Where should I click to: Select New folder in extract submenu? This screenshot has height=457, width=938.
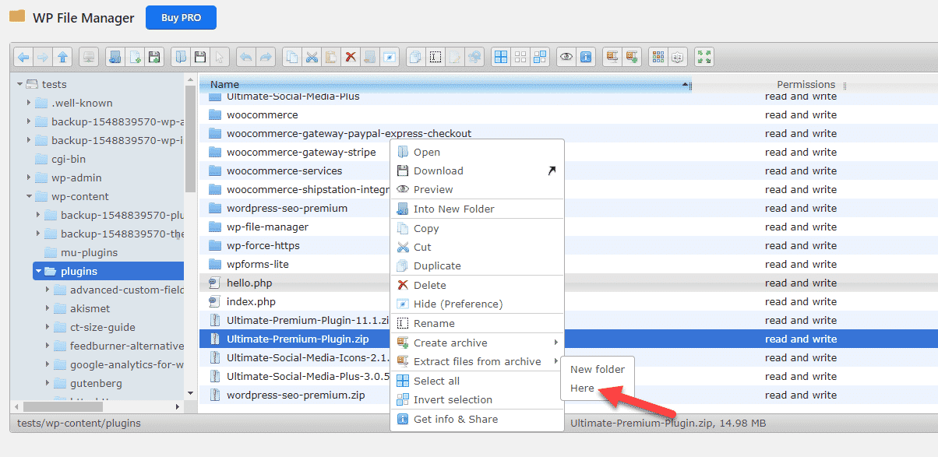(x=598, y=369)
